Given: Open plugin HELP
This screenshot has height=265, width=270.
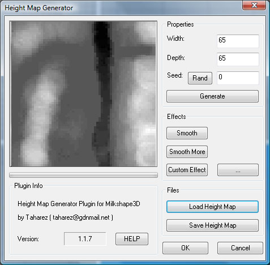Looking at the screenshot, I should [132, 239].
